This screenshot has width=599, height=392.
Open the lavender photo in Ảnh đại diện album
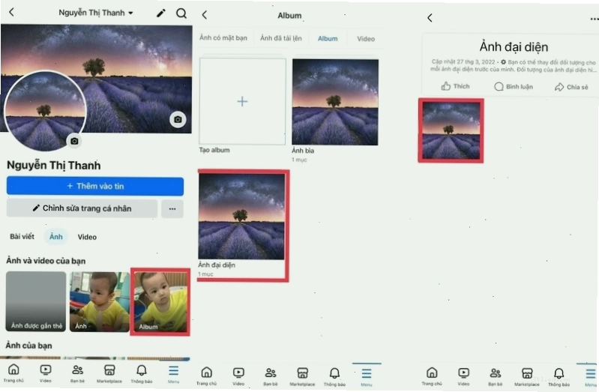451,130
